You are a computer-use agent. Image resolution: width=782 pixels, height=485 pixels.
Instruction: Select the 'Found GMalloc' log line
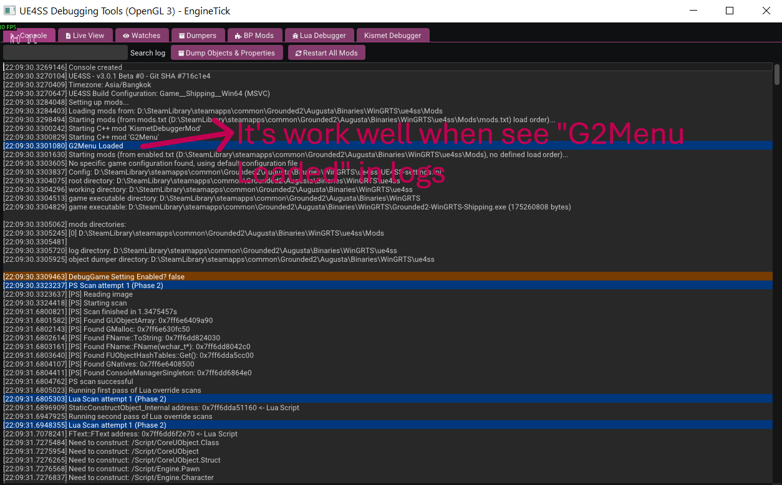coord(387,329)
